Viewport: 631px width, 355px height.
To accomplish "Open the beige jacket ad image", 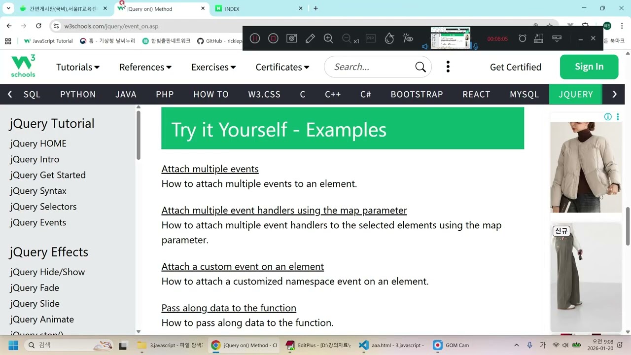I will [x=586, y=167].
